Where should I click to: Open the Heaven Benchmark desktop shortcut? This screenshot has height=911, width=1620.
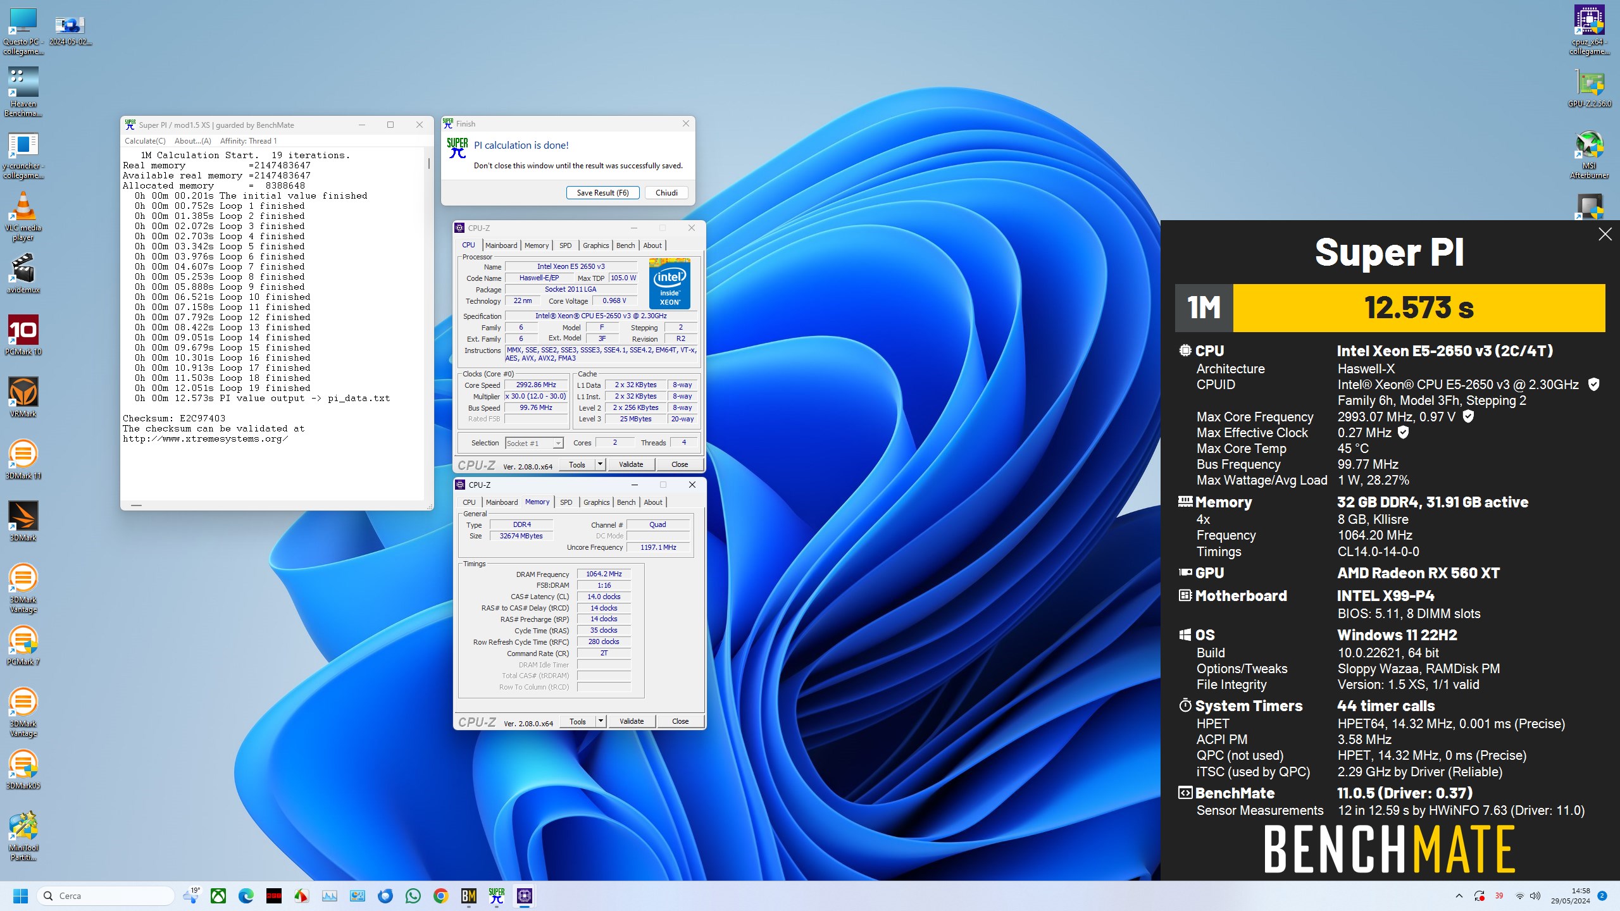click(23, 92)
